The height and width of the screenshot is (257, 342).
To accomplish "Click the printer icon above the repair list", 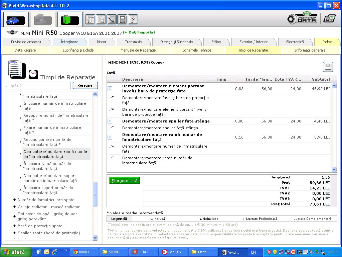I will click(x=328, y=67).
